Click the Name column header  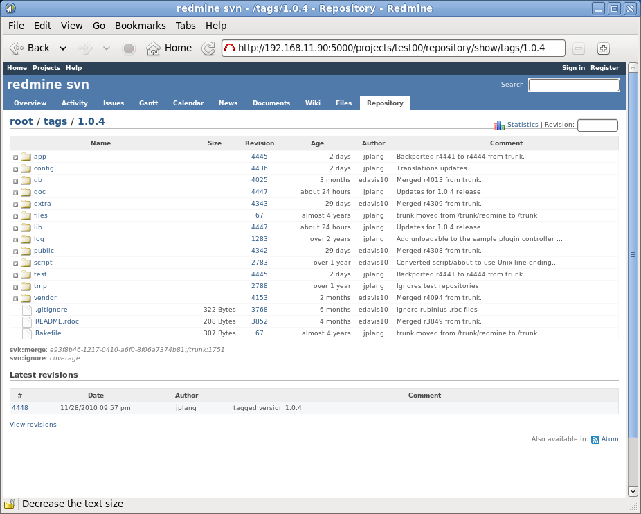click(100, 143)
